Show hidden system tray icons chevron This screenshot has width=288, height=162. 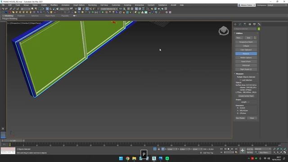pos(249,158)
